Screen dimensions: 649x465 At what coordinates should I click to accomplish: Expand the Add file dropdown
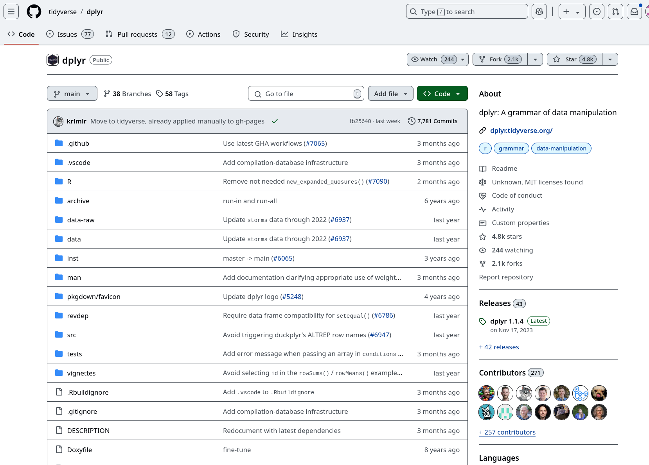point(390,94)
